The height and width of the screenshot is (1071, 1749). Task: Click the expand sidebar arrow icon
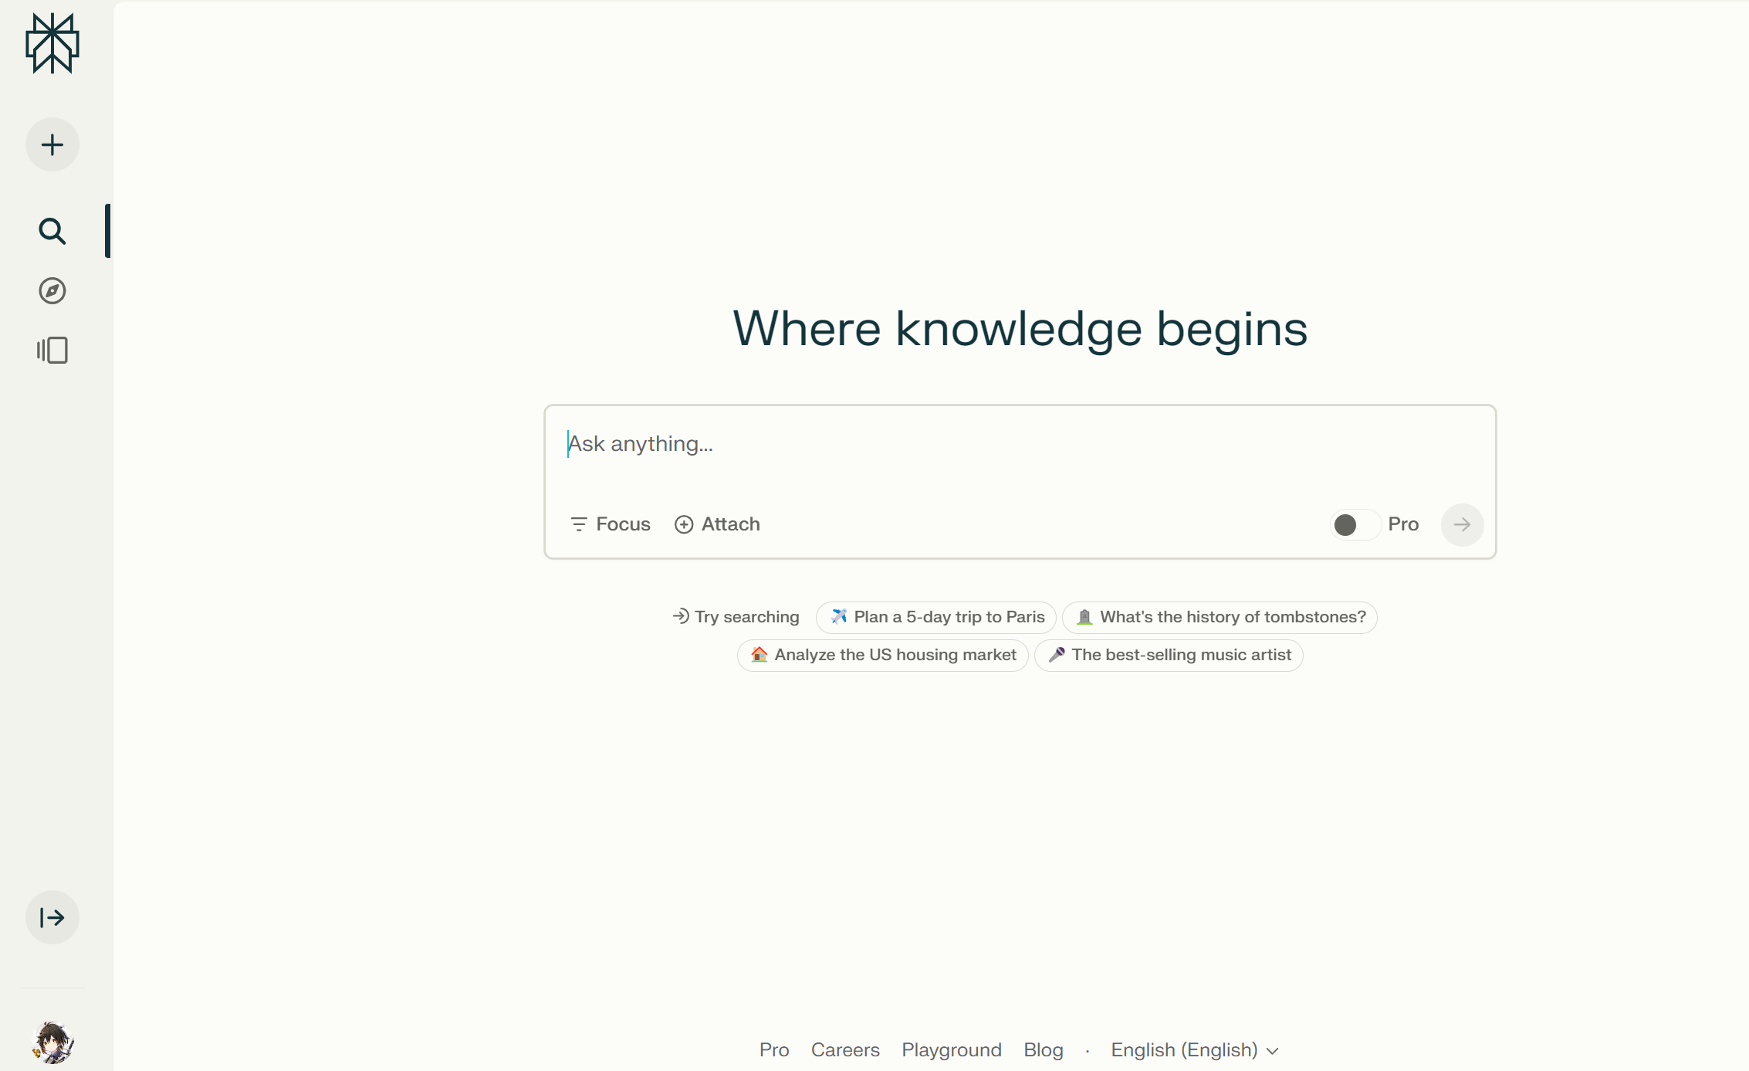click(x=52, y=917)
